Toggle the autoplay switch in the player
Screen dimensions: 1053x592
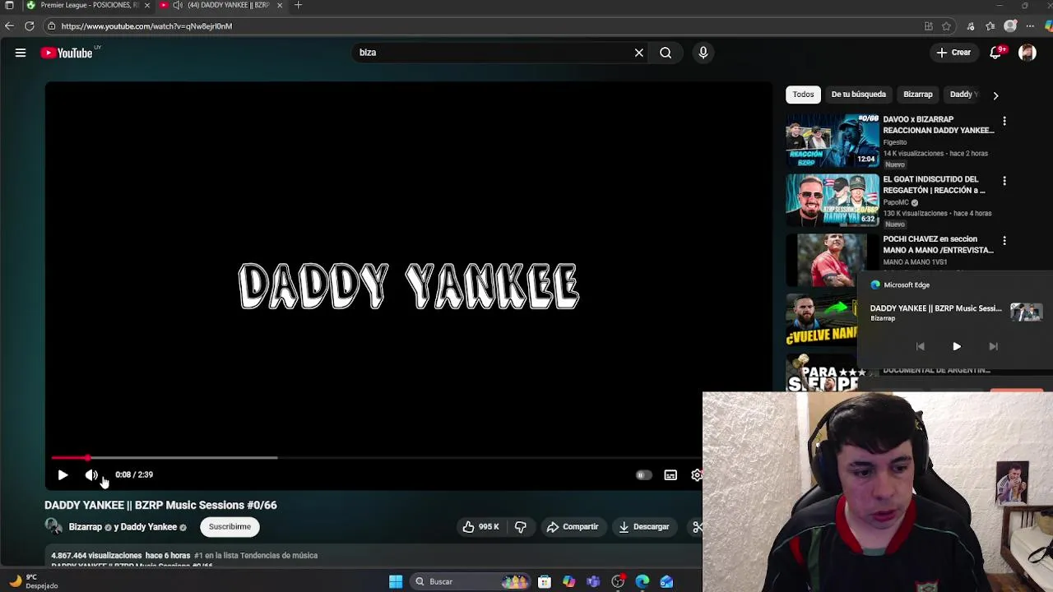click(x=643, y=474)
